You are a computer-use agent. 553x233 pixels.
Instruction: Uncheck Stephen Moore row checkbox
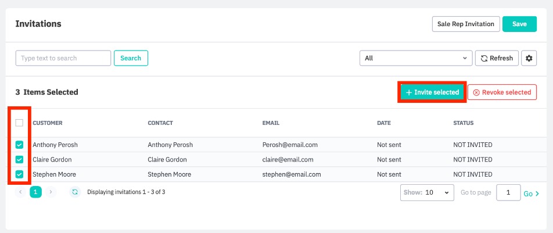[x=19, y=174]
